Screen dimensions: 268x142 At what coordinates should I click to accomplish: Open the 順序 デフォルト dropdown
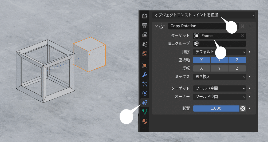(x=219, y=52)
